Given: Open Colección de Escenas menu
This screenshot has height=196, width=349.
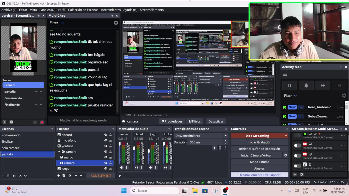Looking at the screenshot, I should point(83,10).
